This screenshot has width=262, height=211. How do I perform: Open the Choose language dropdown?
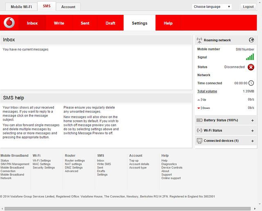pos(212,7)
